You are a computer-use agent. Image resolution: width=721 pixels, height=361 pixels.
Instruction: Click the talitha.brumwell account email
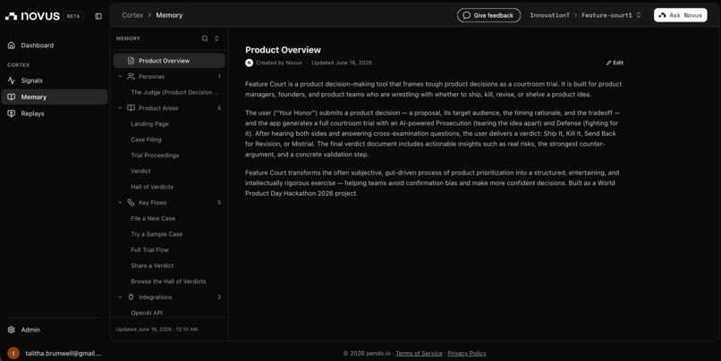(x=64, y=353)
